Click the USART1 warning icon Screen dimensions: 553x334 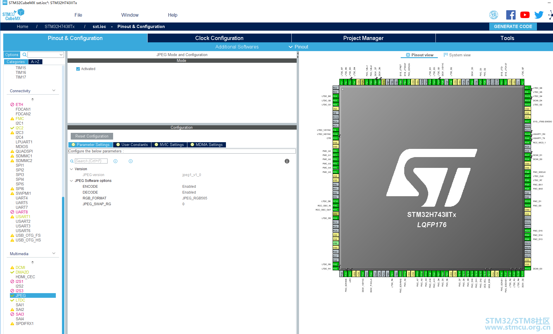12,217
